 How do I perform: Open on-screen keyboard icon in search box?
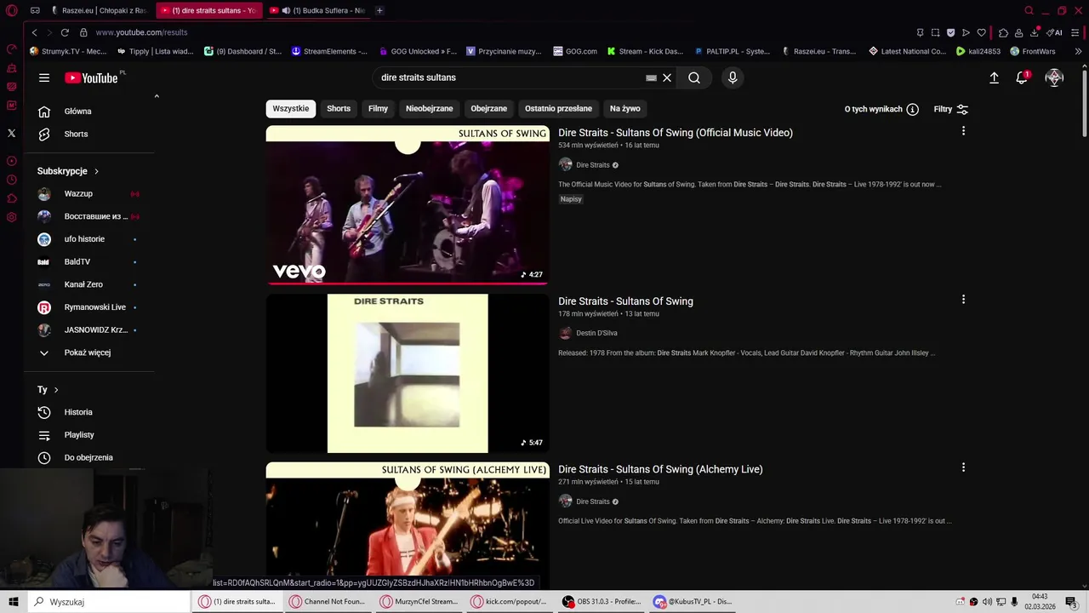pos(651,77)
